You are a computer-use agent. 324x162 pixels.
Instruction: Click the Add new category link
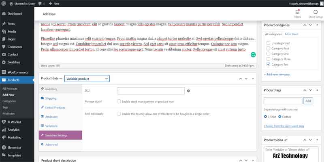point(277,75)
